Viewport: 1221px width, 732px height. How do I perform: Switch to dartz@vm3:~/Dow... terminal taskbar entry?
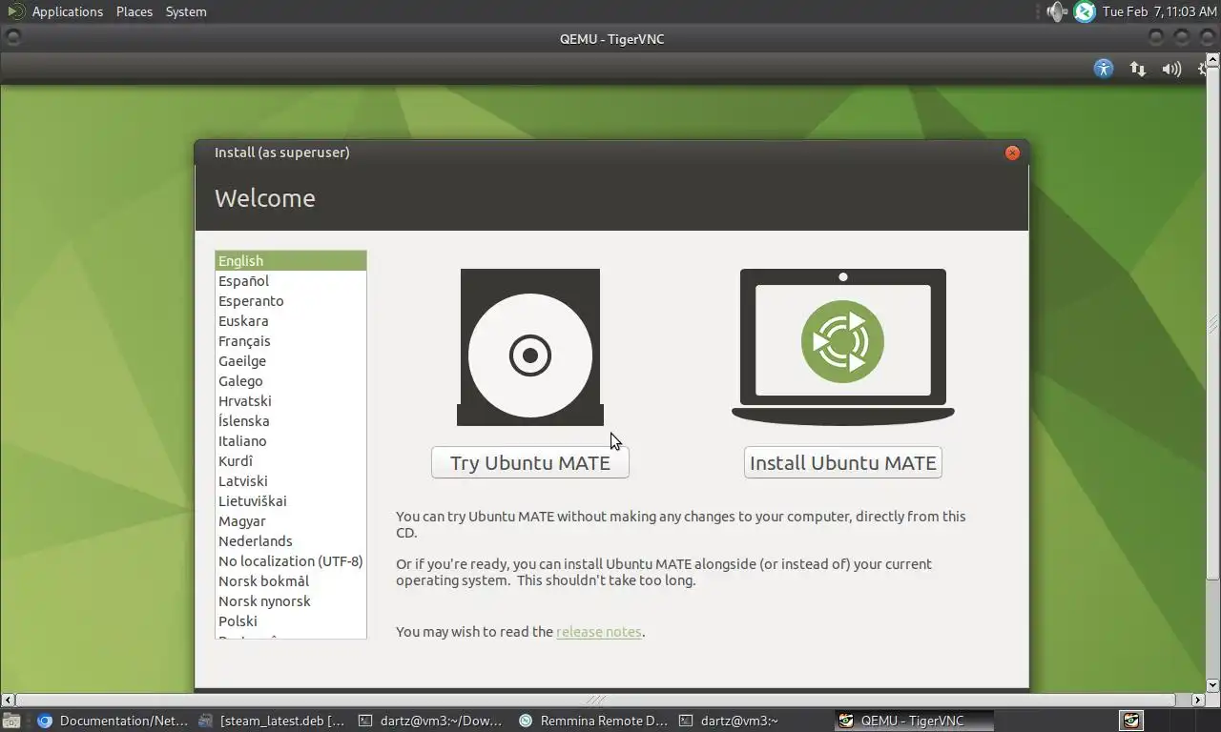coord(430,721)
